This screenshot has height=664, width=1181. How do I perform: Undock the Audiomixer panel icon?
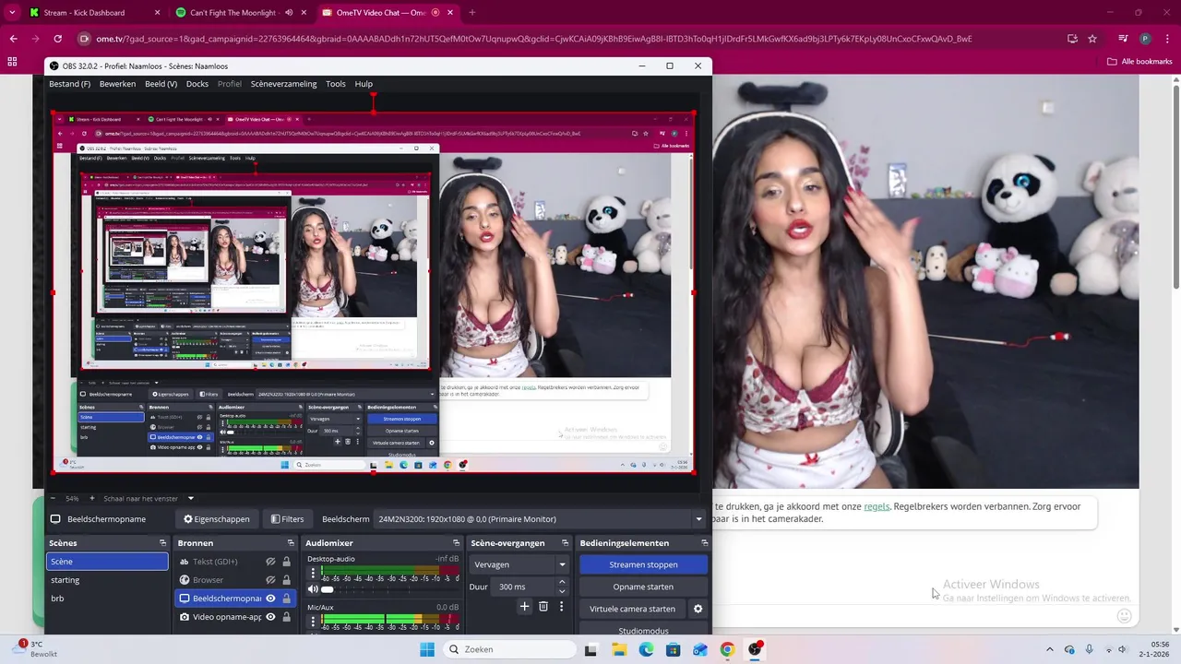coord(456,543)
